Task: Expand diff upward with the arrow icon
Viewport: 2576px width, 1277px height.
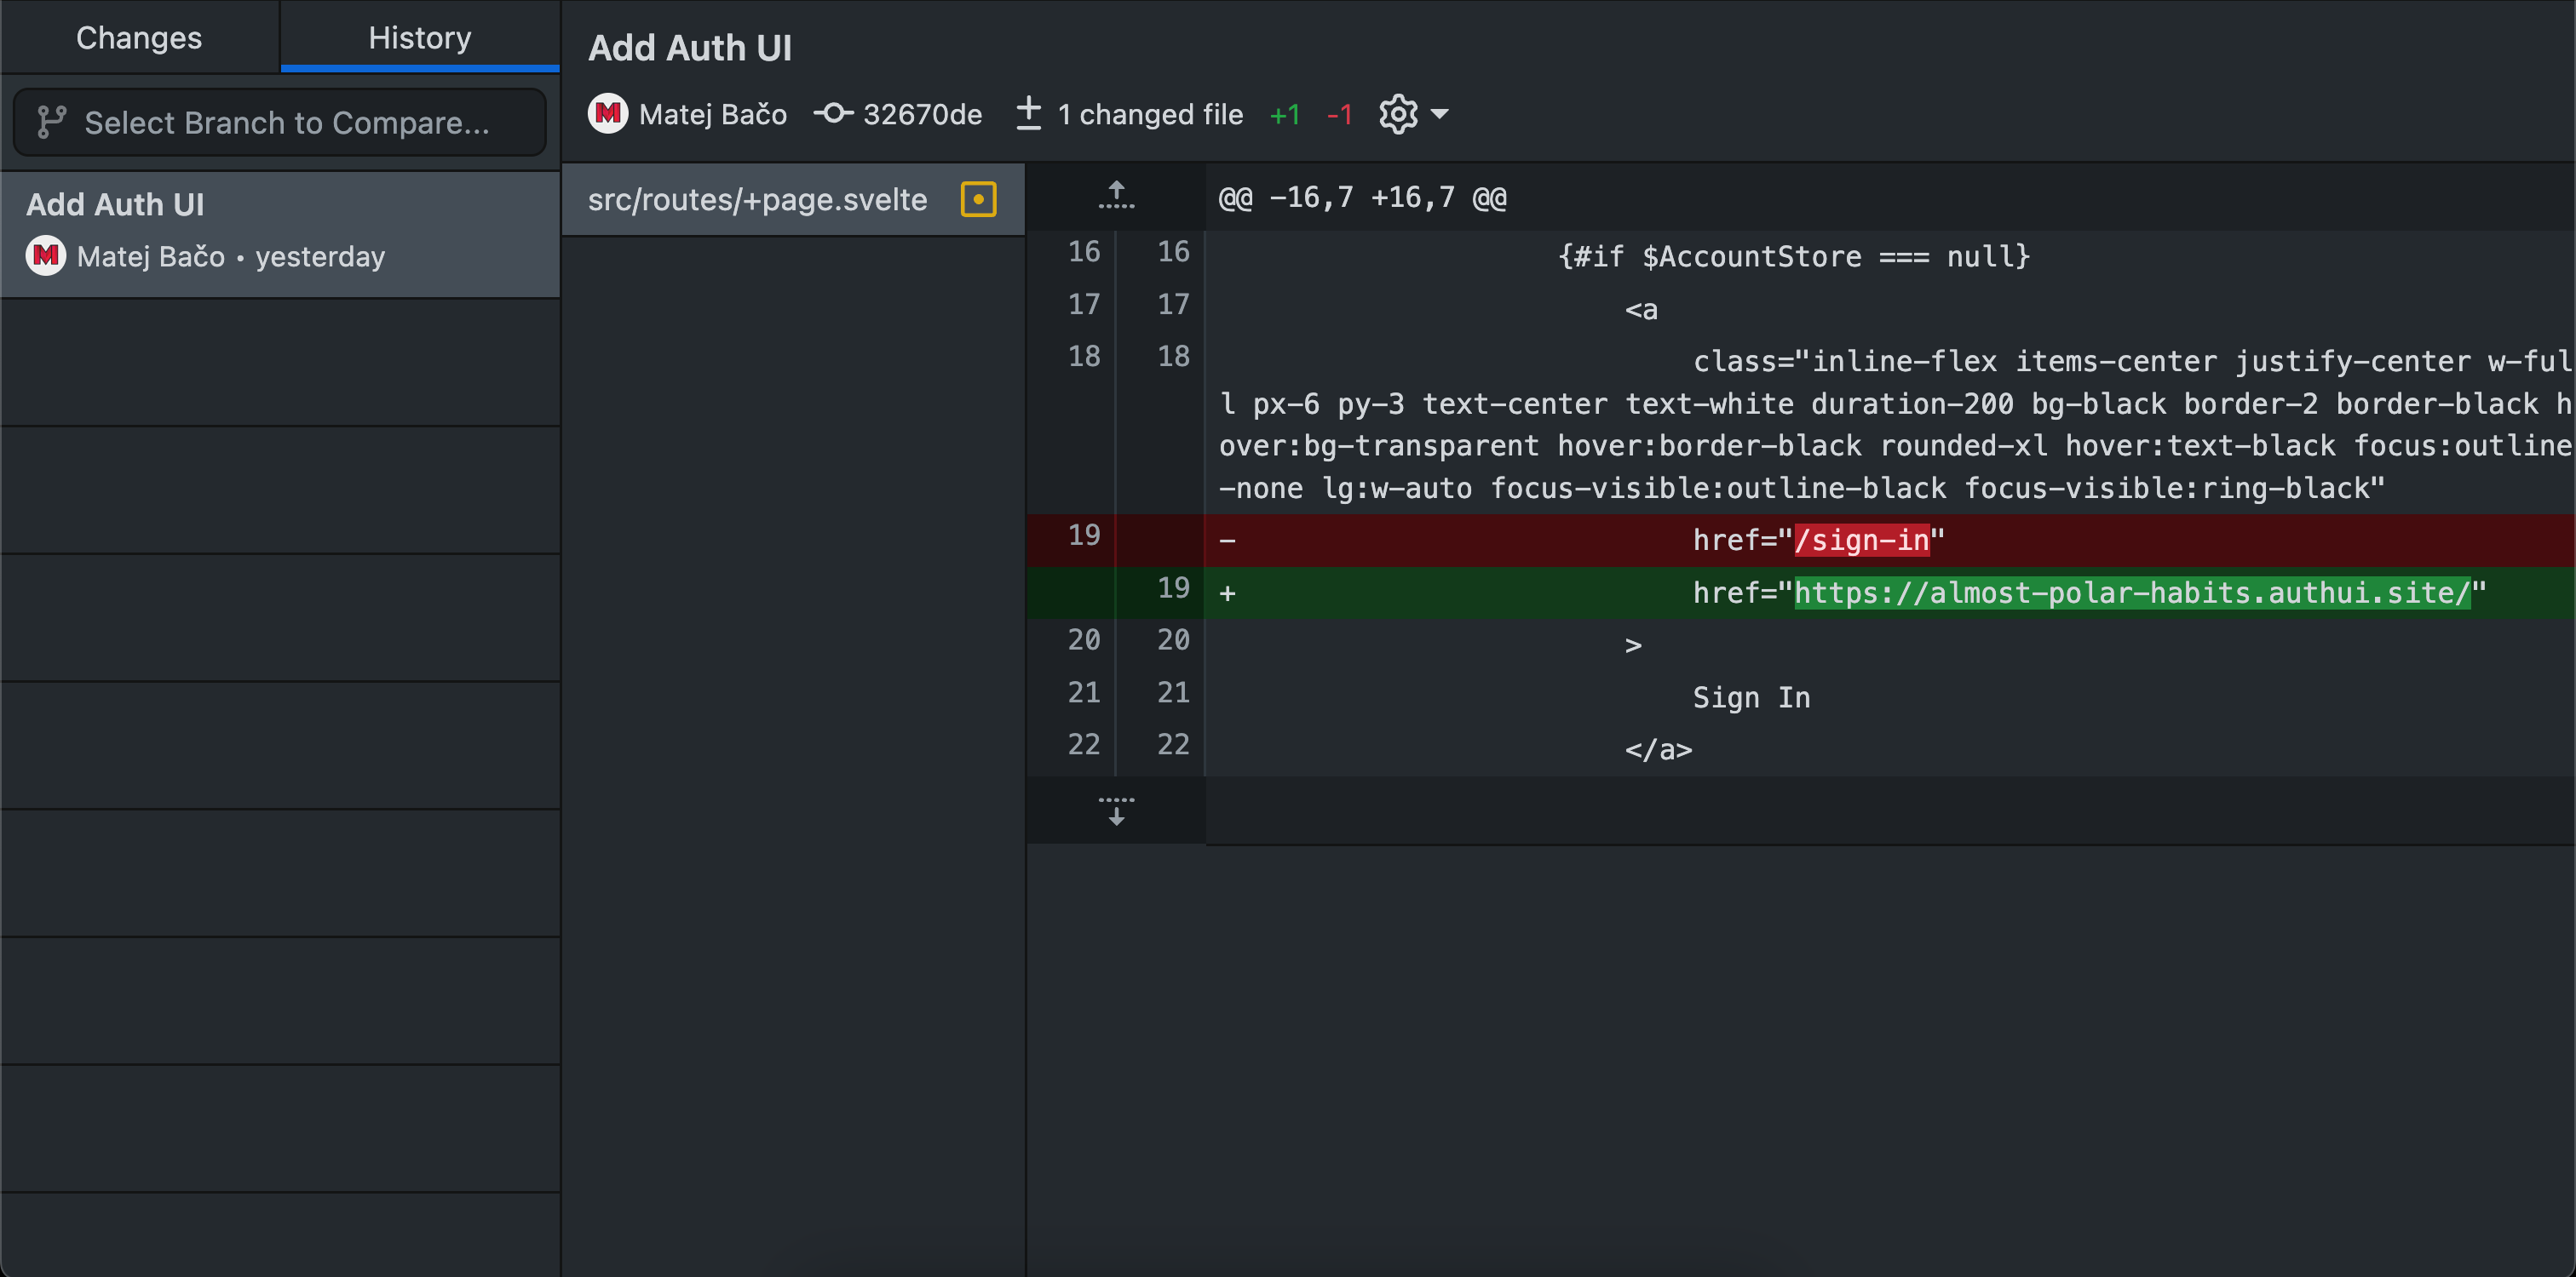Action: point(1116,196)
